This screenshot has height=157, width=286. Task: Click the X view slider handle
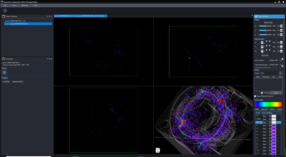pyautogui.click(x=266, y=26)
